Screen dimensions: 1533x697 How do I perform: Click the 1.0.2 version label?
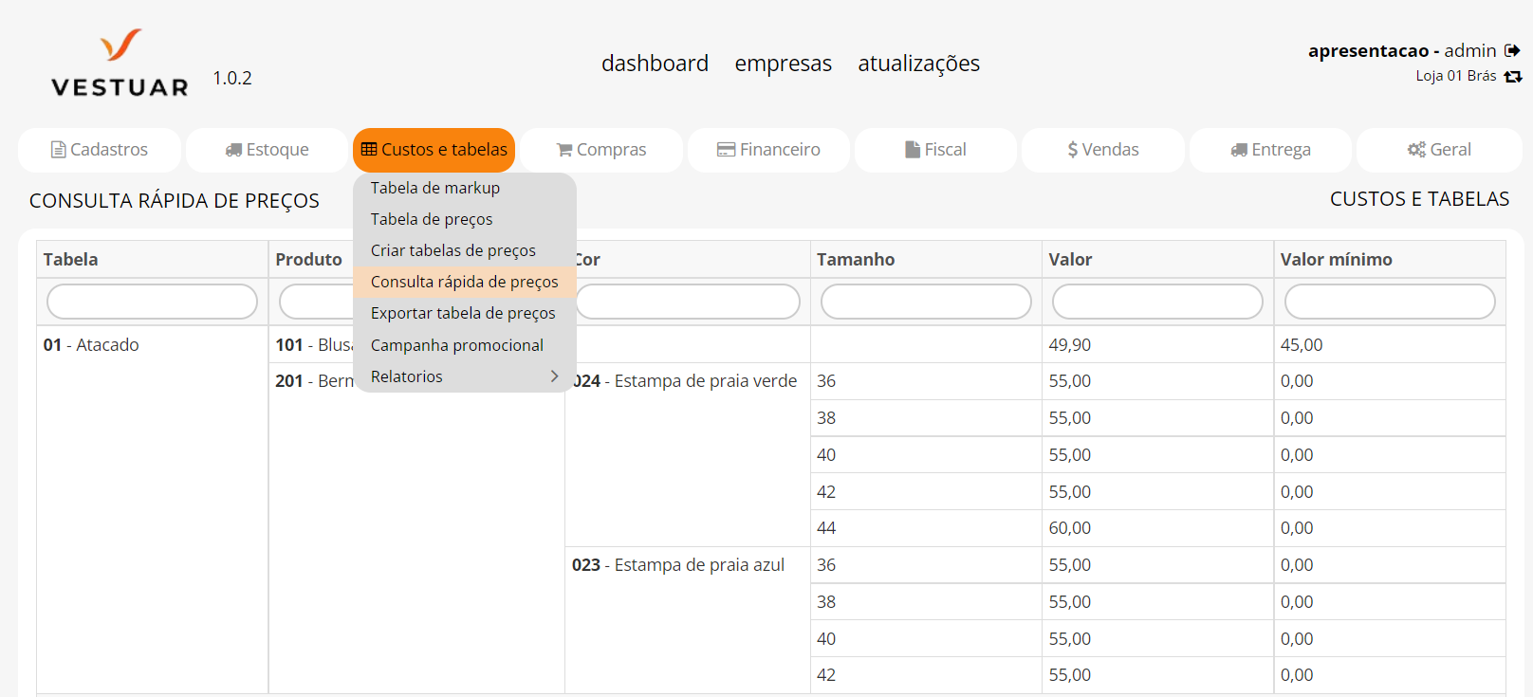click(x=232, y=78)
